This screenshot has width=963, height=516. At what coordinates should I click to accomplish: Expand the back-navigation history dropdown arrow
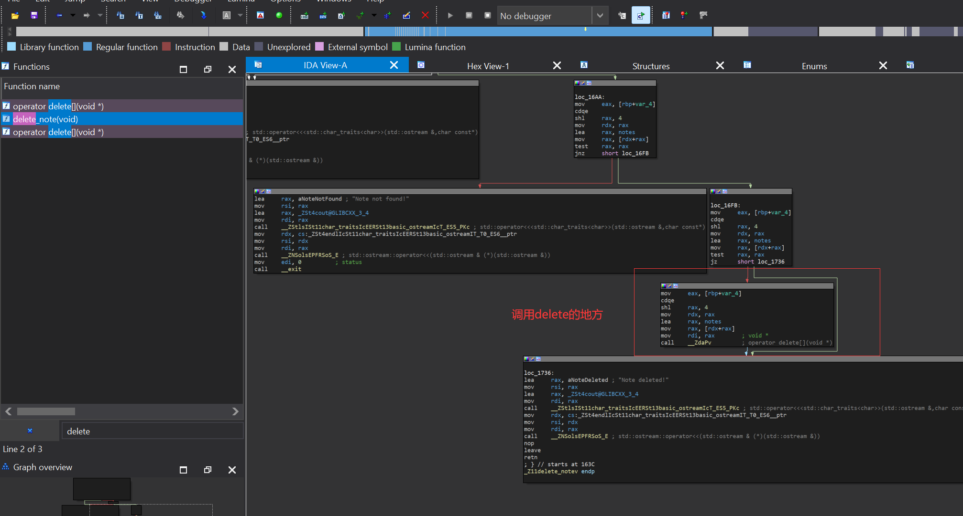point(73,15)
